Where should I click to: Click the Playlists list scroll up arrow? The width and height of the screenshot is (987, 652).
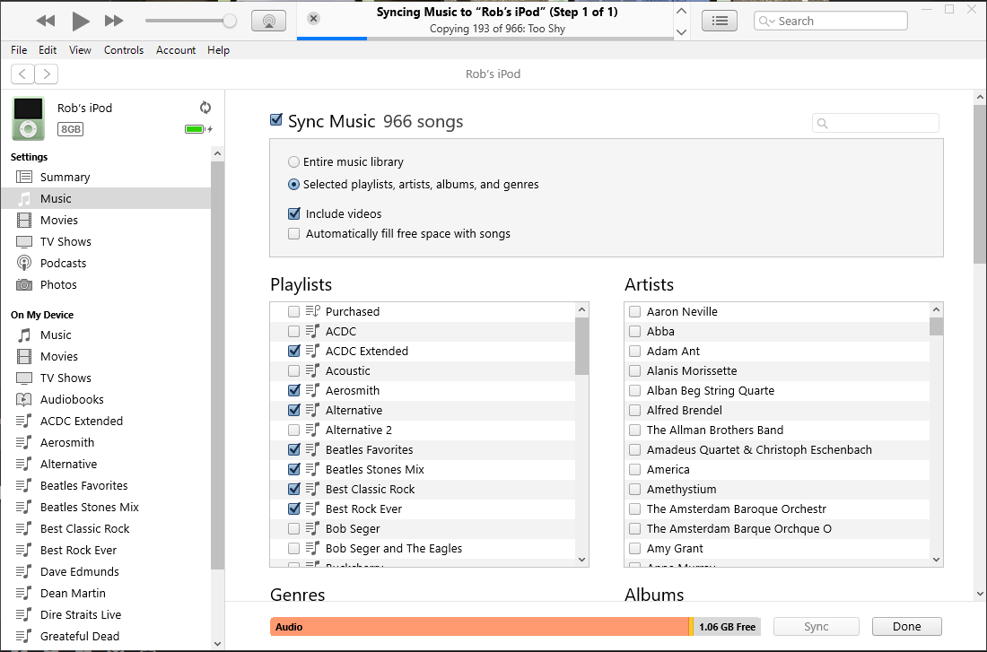point(581,309)
